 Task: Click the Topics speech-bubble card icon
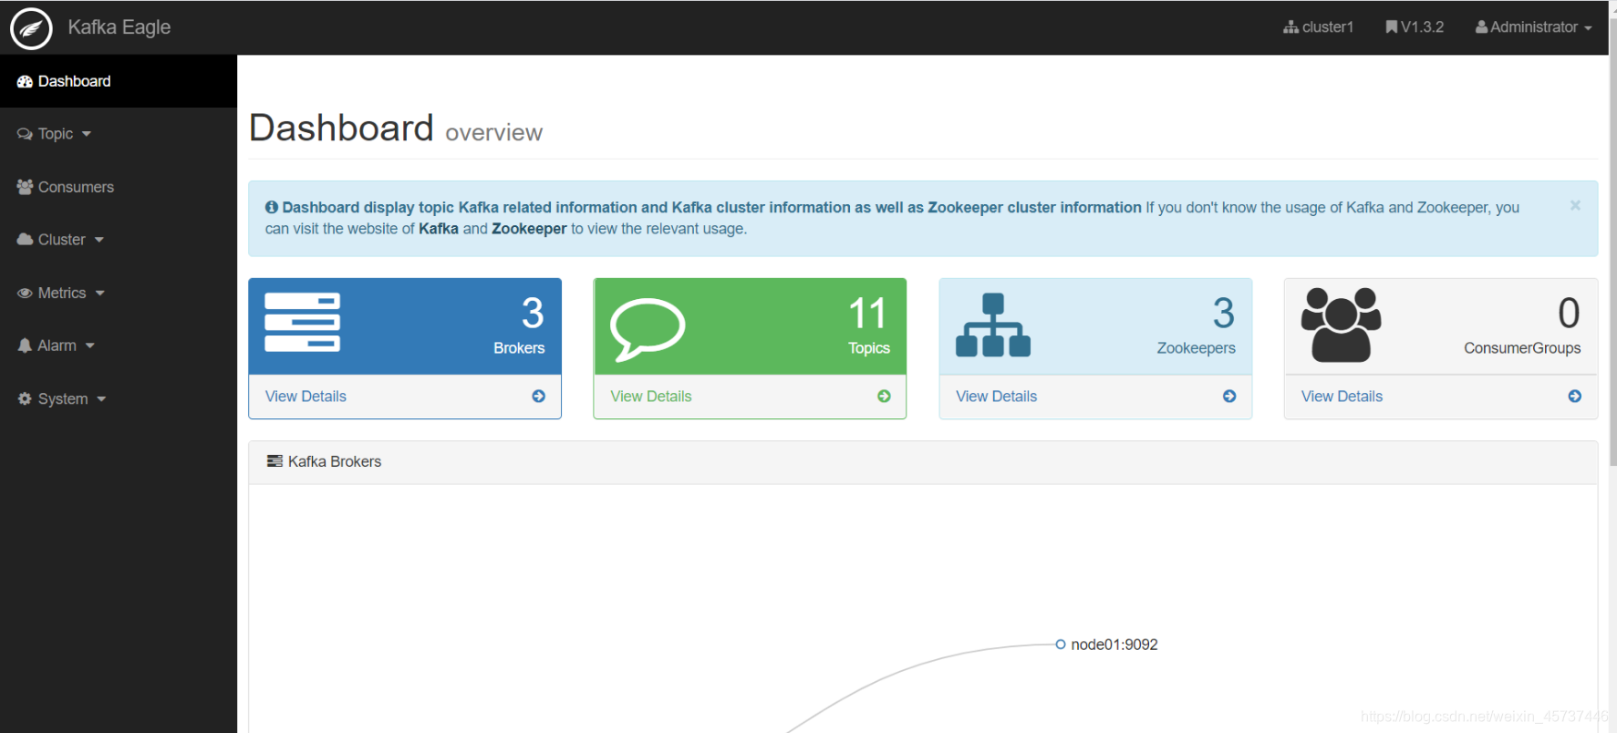(x=647, y=328)
